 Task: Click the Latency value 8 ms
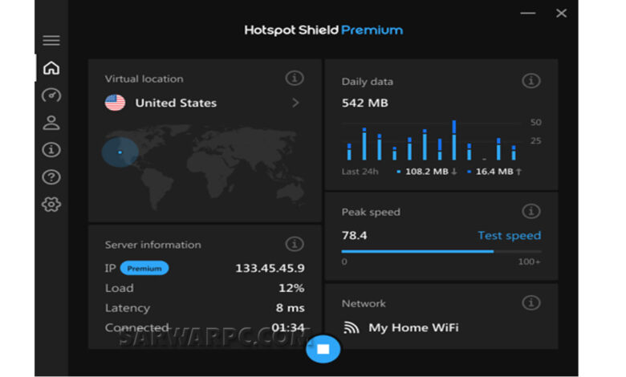coord(291,308)
